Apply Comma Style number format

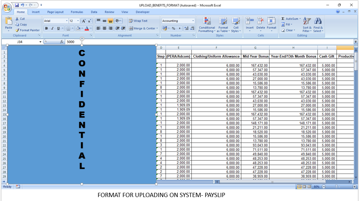tap(180, 29)
